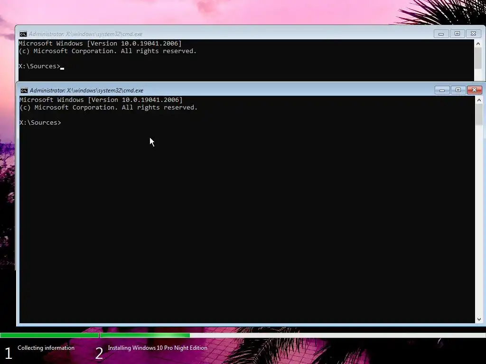Click the copyright line in the background window

[108, 51]
